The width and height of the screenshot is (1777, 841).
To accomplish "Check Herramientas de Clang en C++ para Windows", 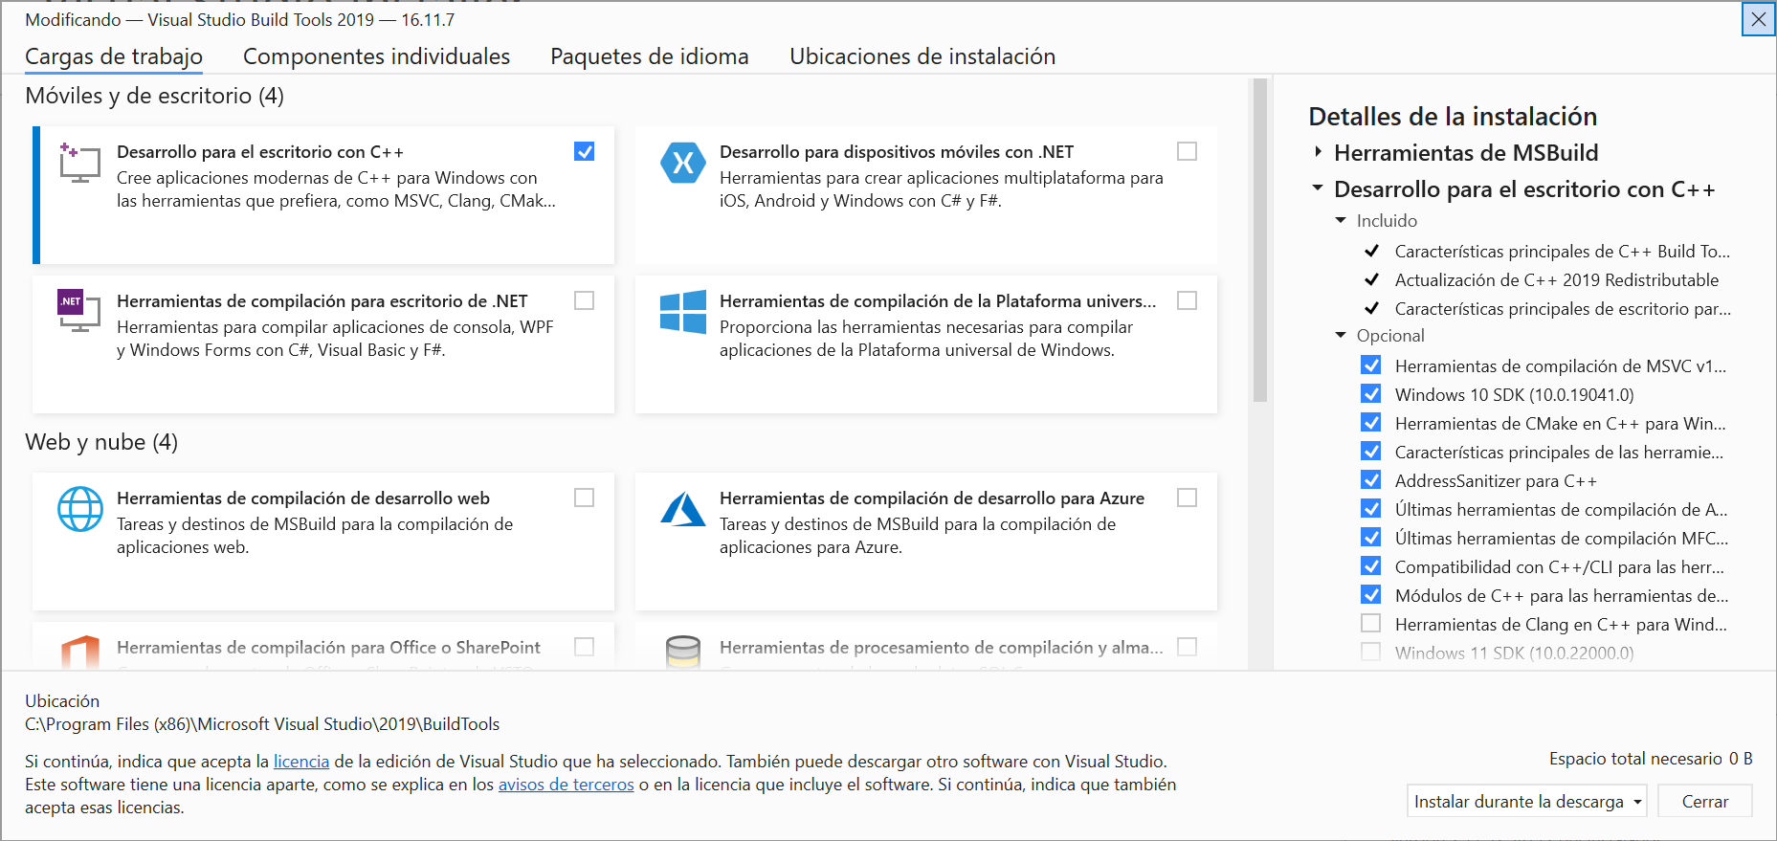I will pyautogui.click(x=1371, y=624).
